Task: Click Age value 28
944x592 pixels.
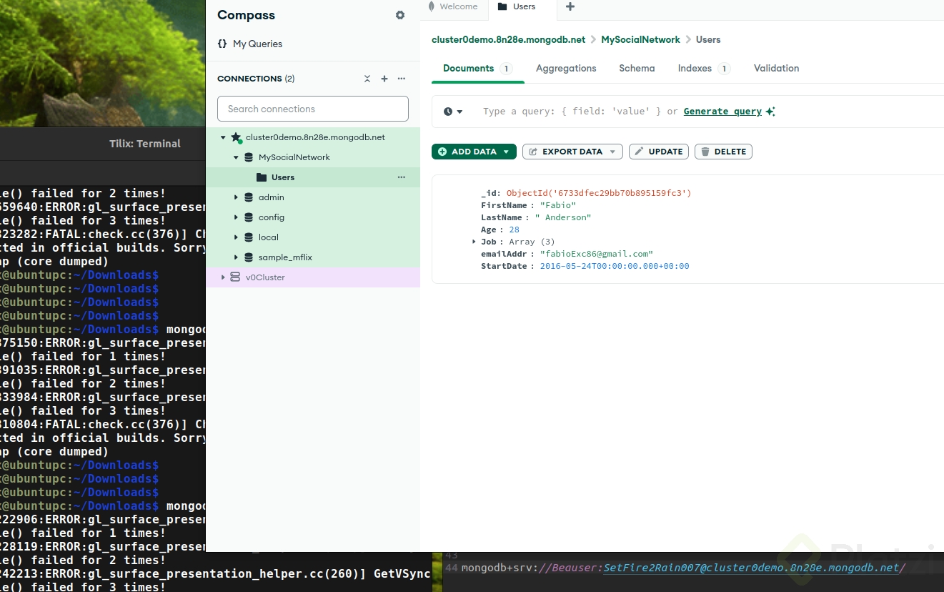Action: (x=515, y=230)
